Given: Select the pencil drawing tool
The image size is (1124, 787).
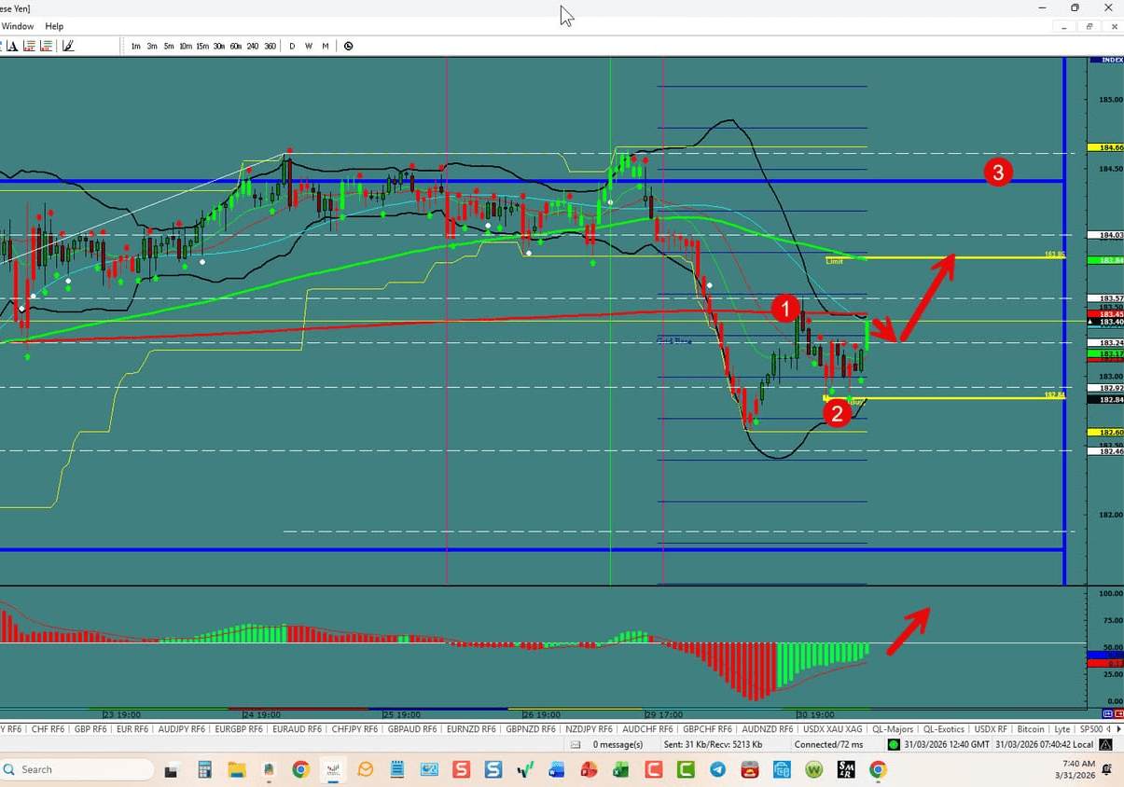Looking at the screenshot, I should [x=67, y=45].
